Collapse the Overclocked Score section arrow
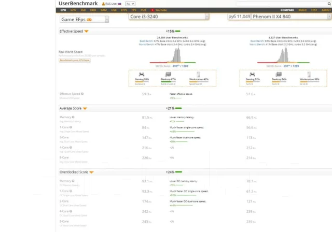 (91, 172)
